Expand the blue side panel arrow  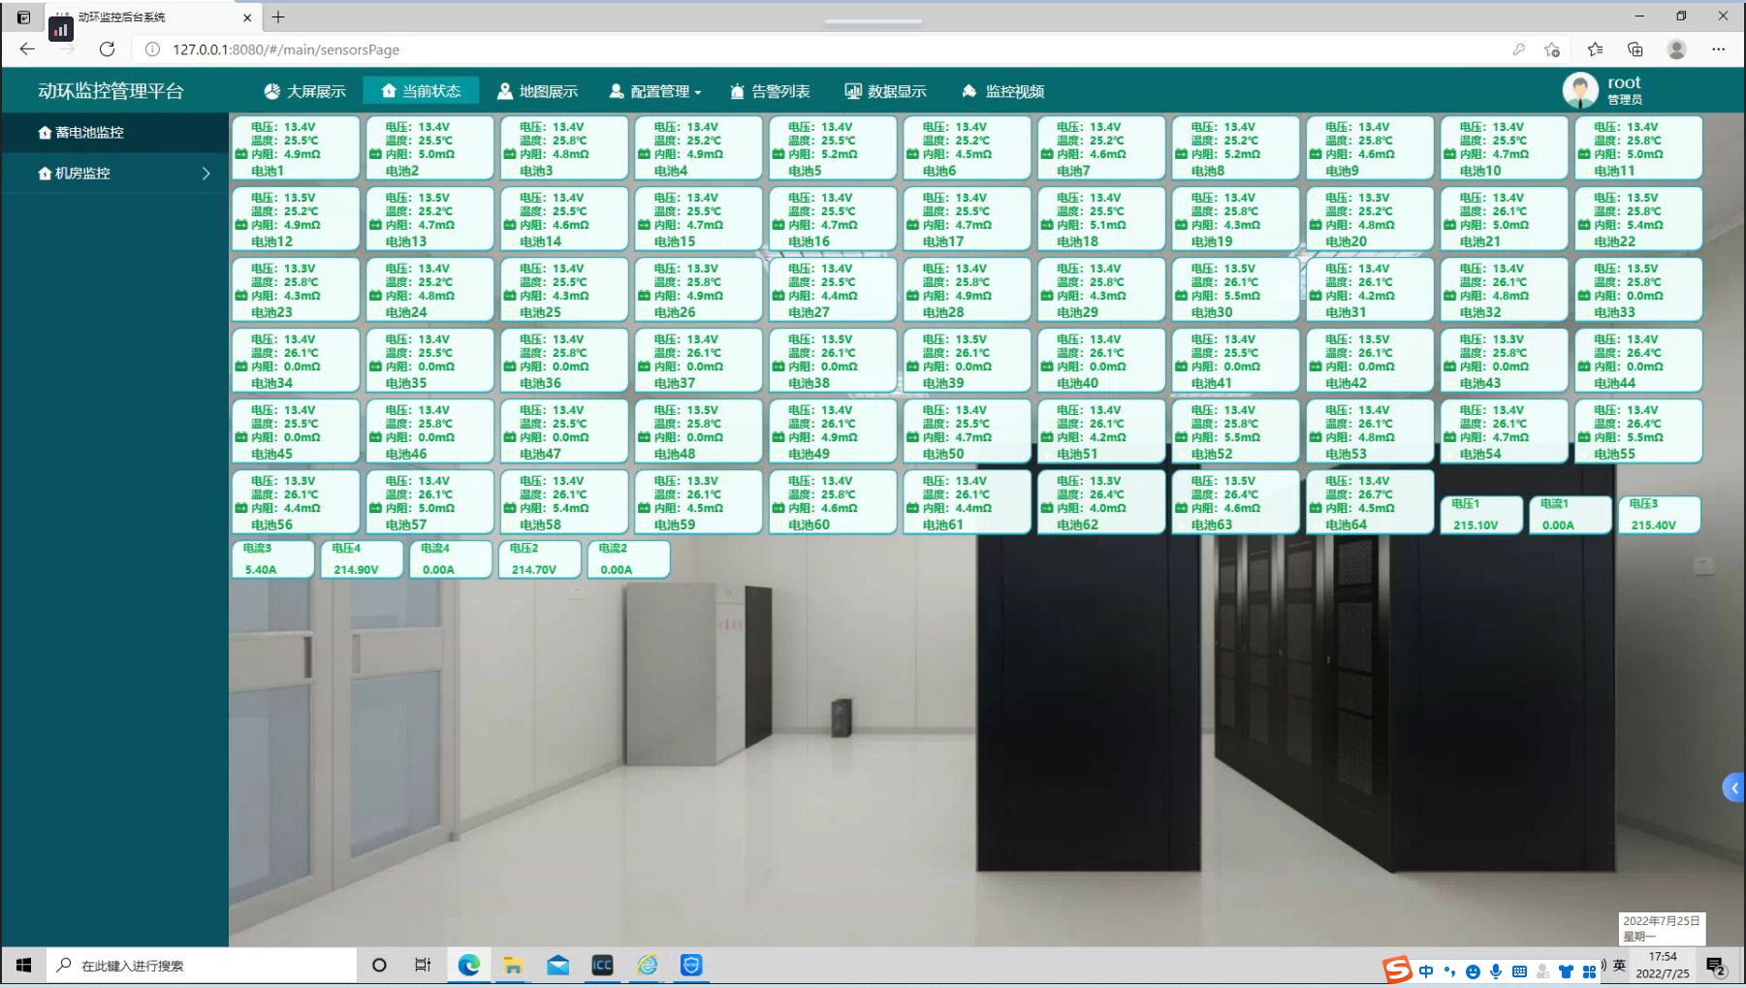point(1733,787)
